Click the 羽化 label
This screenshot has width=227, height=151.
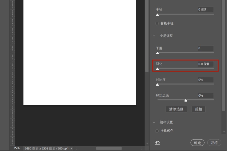(x=159, y=64)
